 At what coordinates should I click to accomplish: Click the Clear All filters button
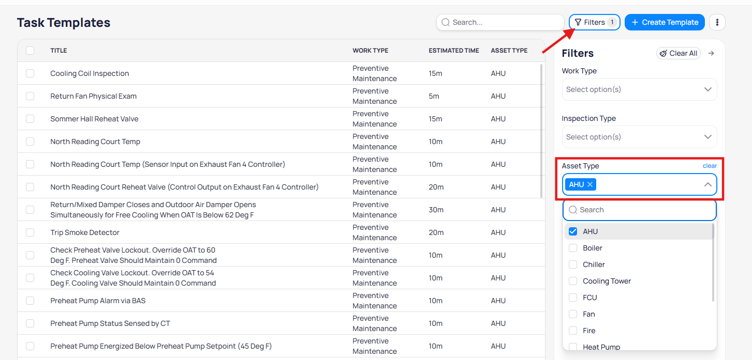click(x=678, y=53)
